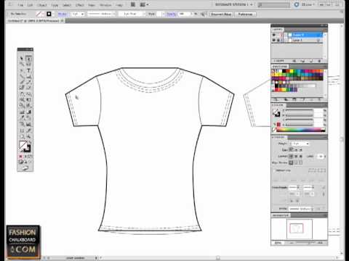Open the File menu
Screen dimensions: 349x261
coord(20,5)
